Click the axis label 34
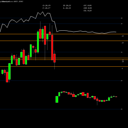Viewport: 128px width, 128px height. [122, 52]
